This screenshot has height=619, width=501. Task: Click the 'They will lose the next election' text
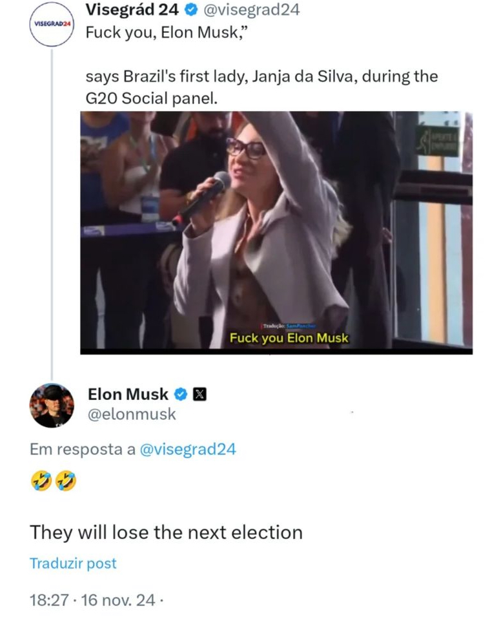coord(166,532)
